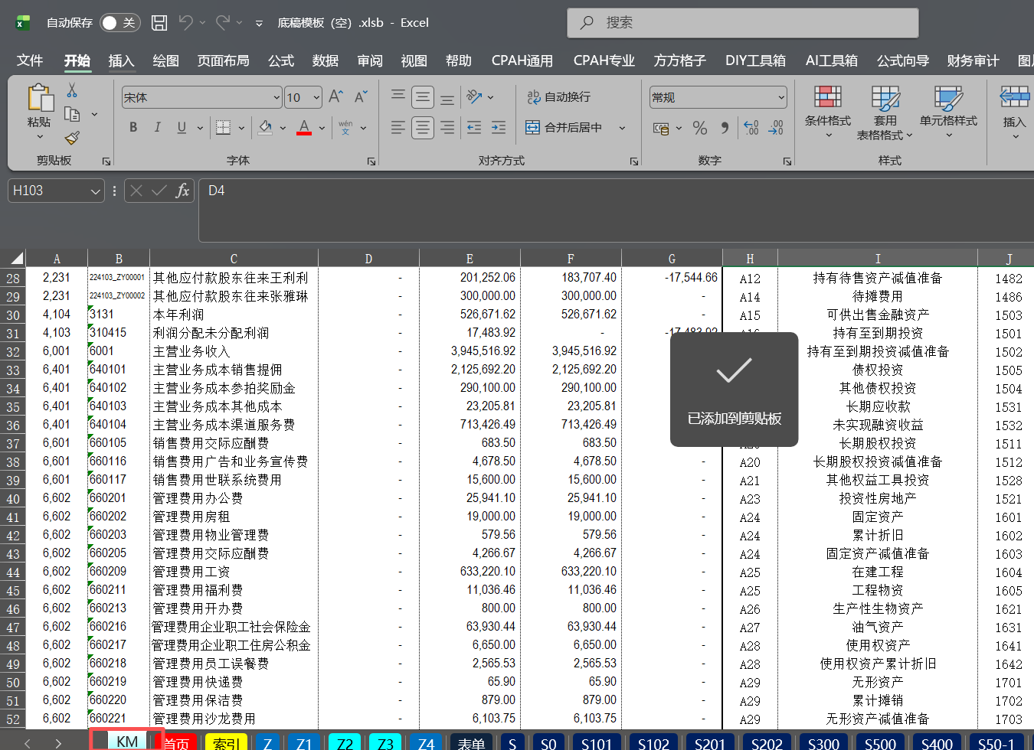Toggle Bold formatting

click(x=133, y=127)
